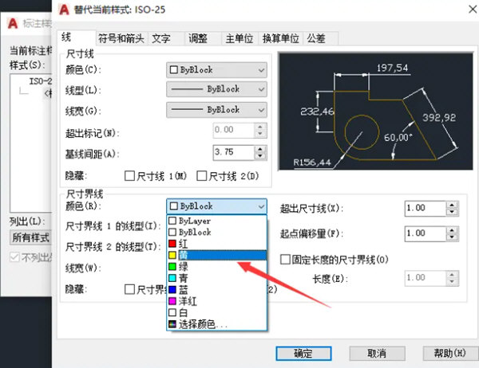Increase 起点偏移量(F) with up arrow

click(x=453, y=230)
